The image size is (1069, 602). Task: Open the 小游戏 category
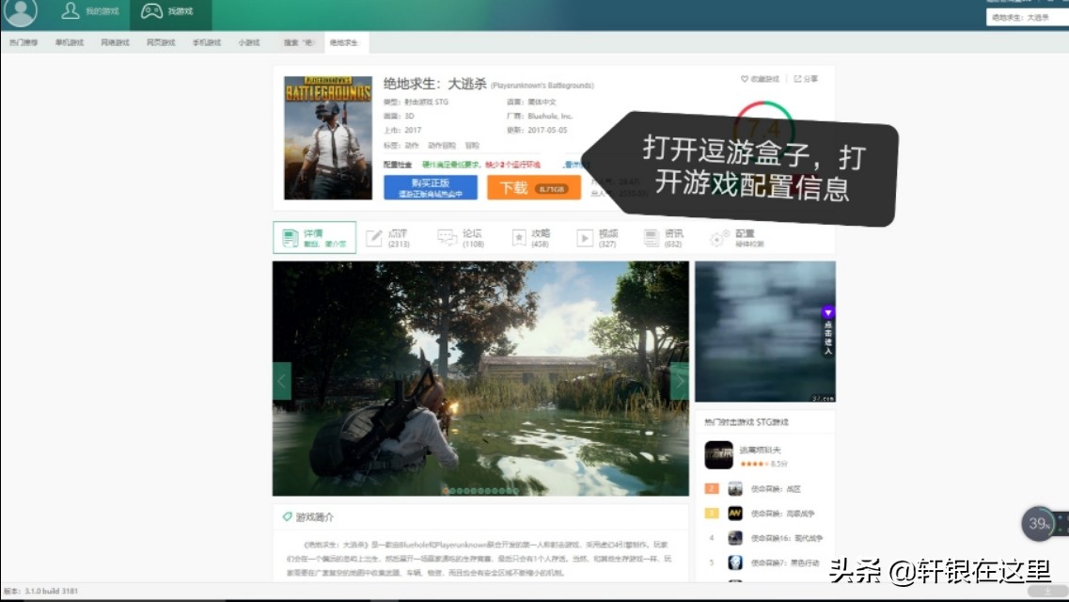point(249,42)
